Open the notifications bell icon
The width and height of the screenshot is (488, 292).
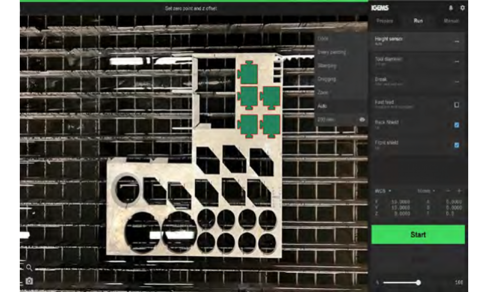451,8
